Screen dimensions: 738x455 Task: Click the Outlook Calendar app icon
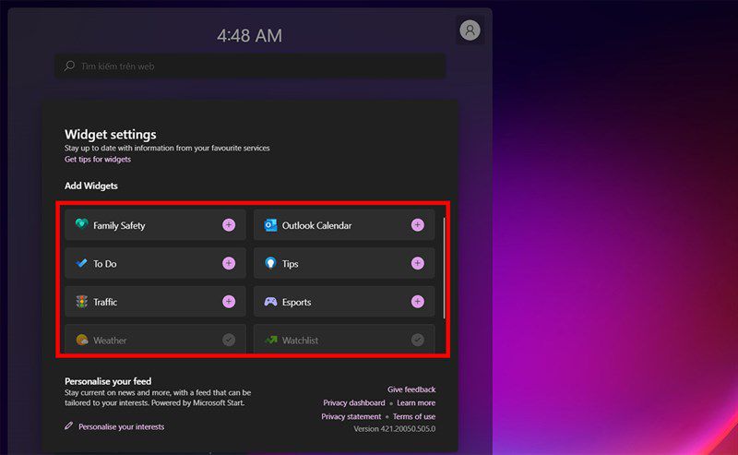[x=270, y=225]
